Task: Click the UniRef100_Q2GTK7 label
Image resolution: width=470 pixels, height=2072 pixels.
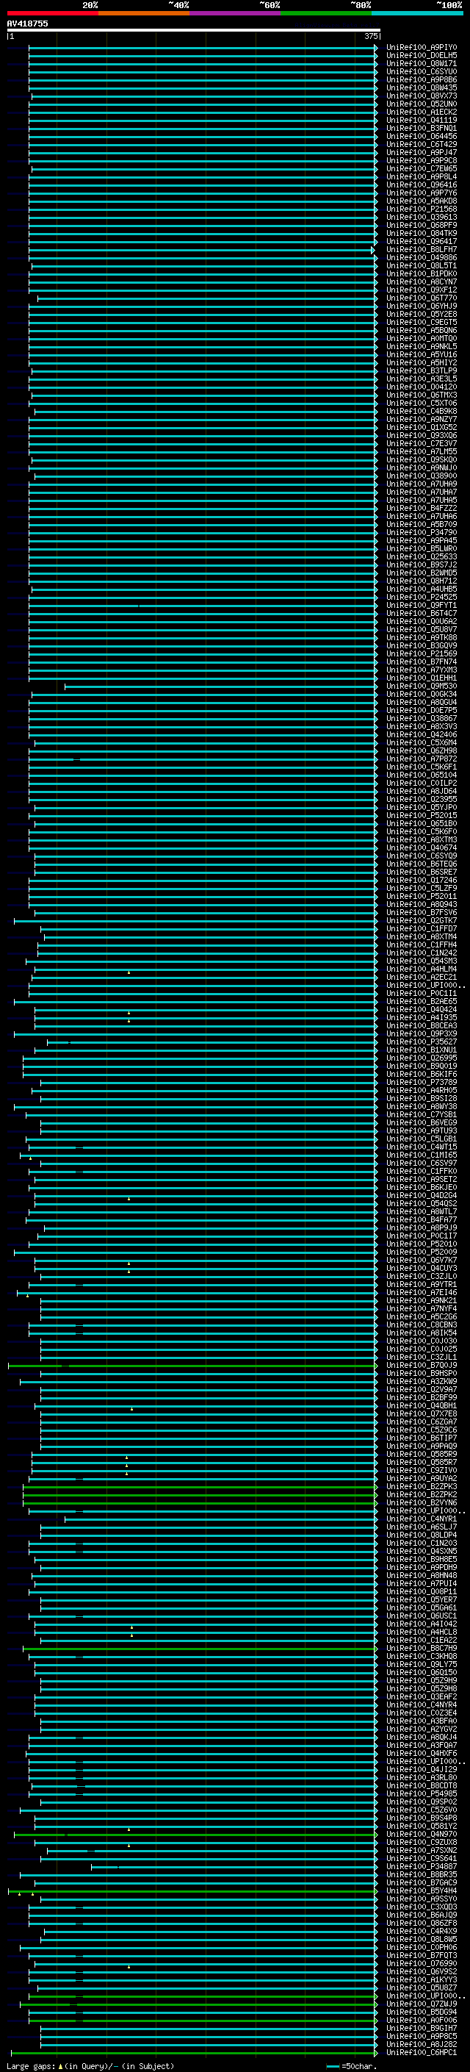Action: point(421,920)
